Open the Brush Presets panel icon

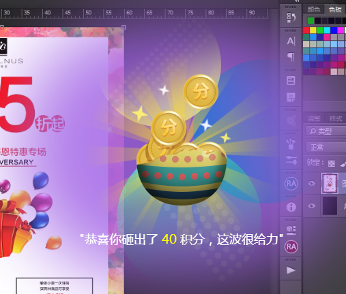point(291,144)
